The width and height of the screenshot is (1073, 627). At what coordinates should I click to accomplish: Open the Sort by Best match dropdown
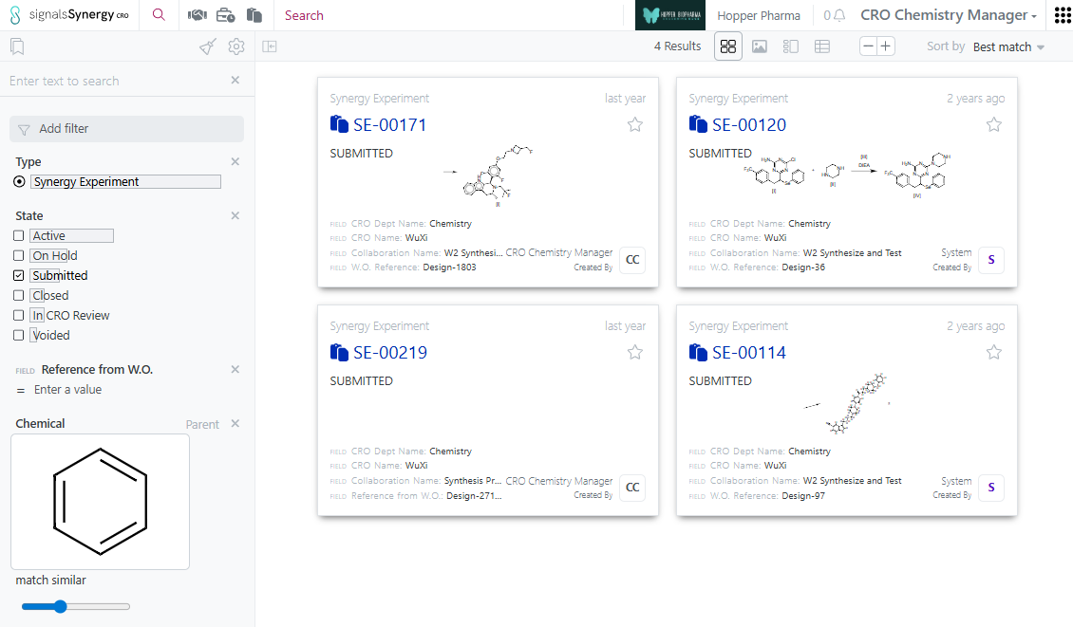click(1008, 46)
